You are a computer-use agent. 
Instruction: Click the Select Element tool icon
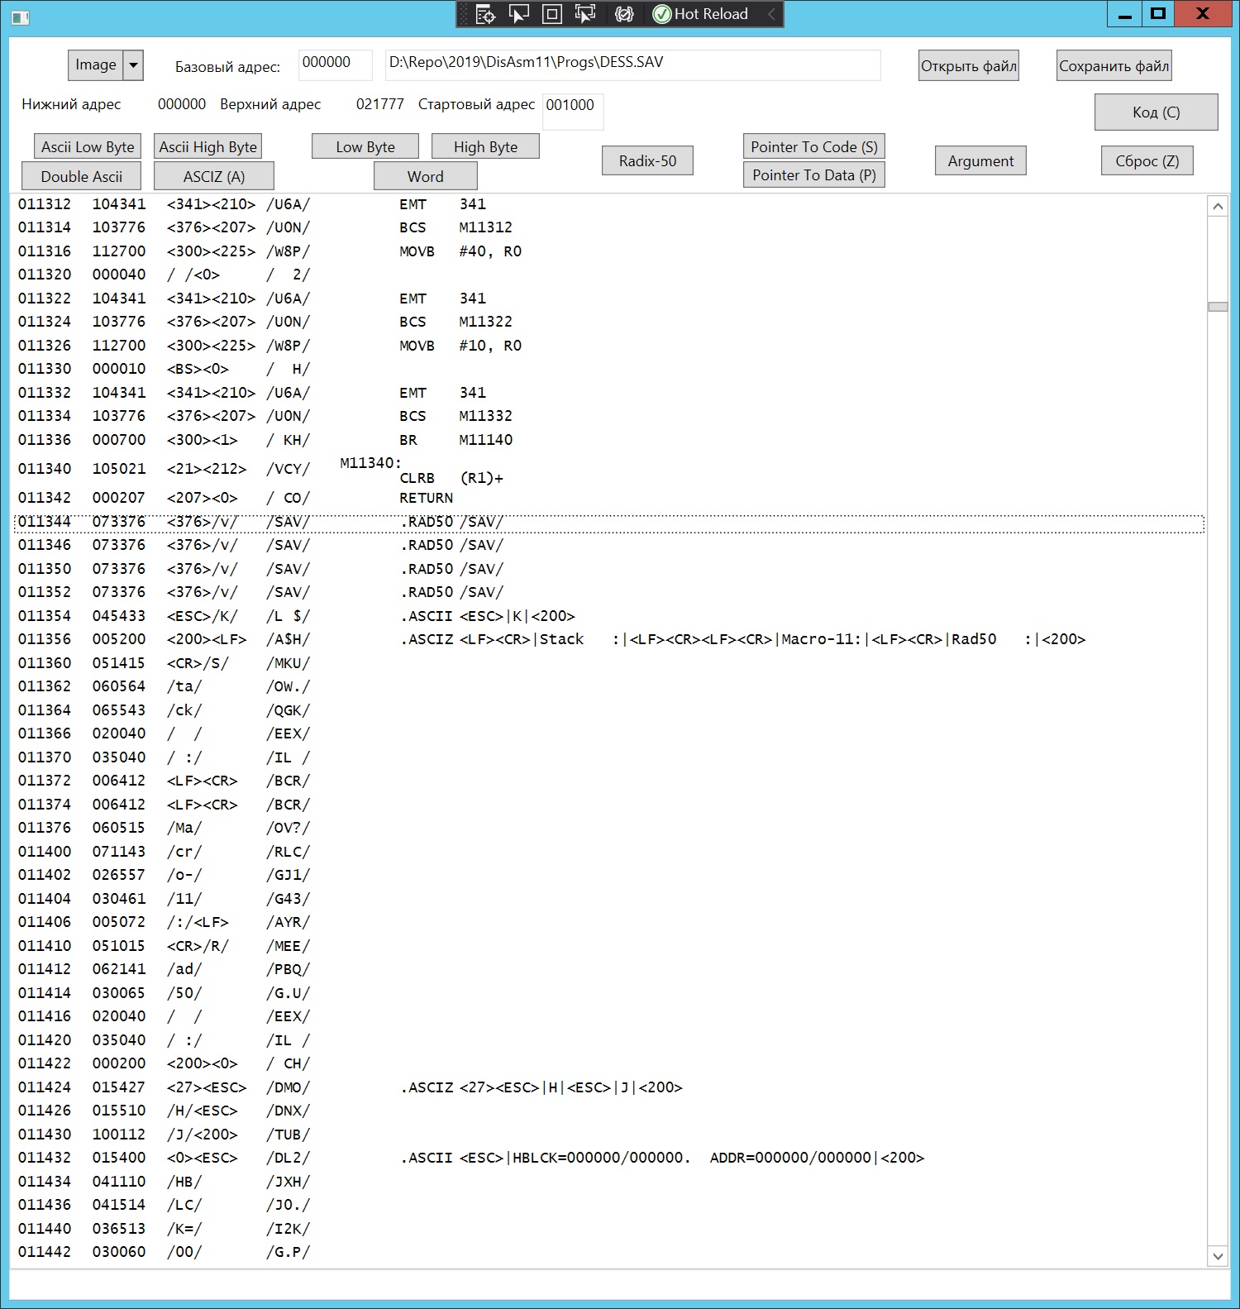pos(519,14)
